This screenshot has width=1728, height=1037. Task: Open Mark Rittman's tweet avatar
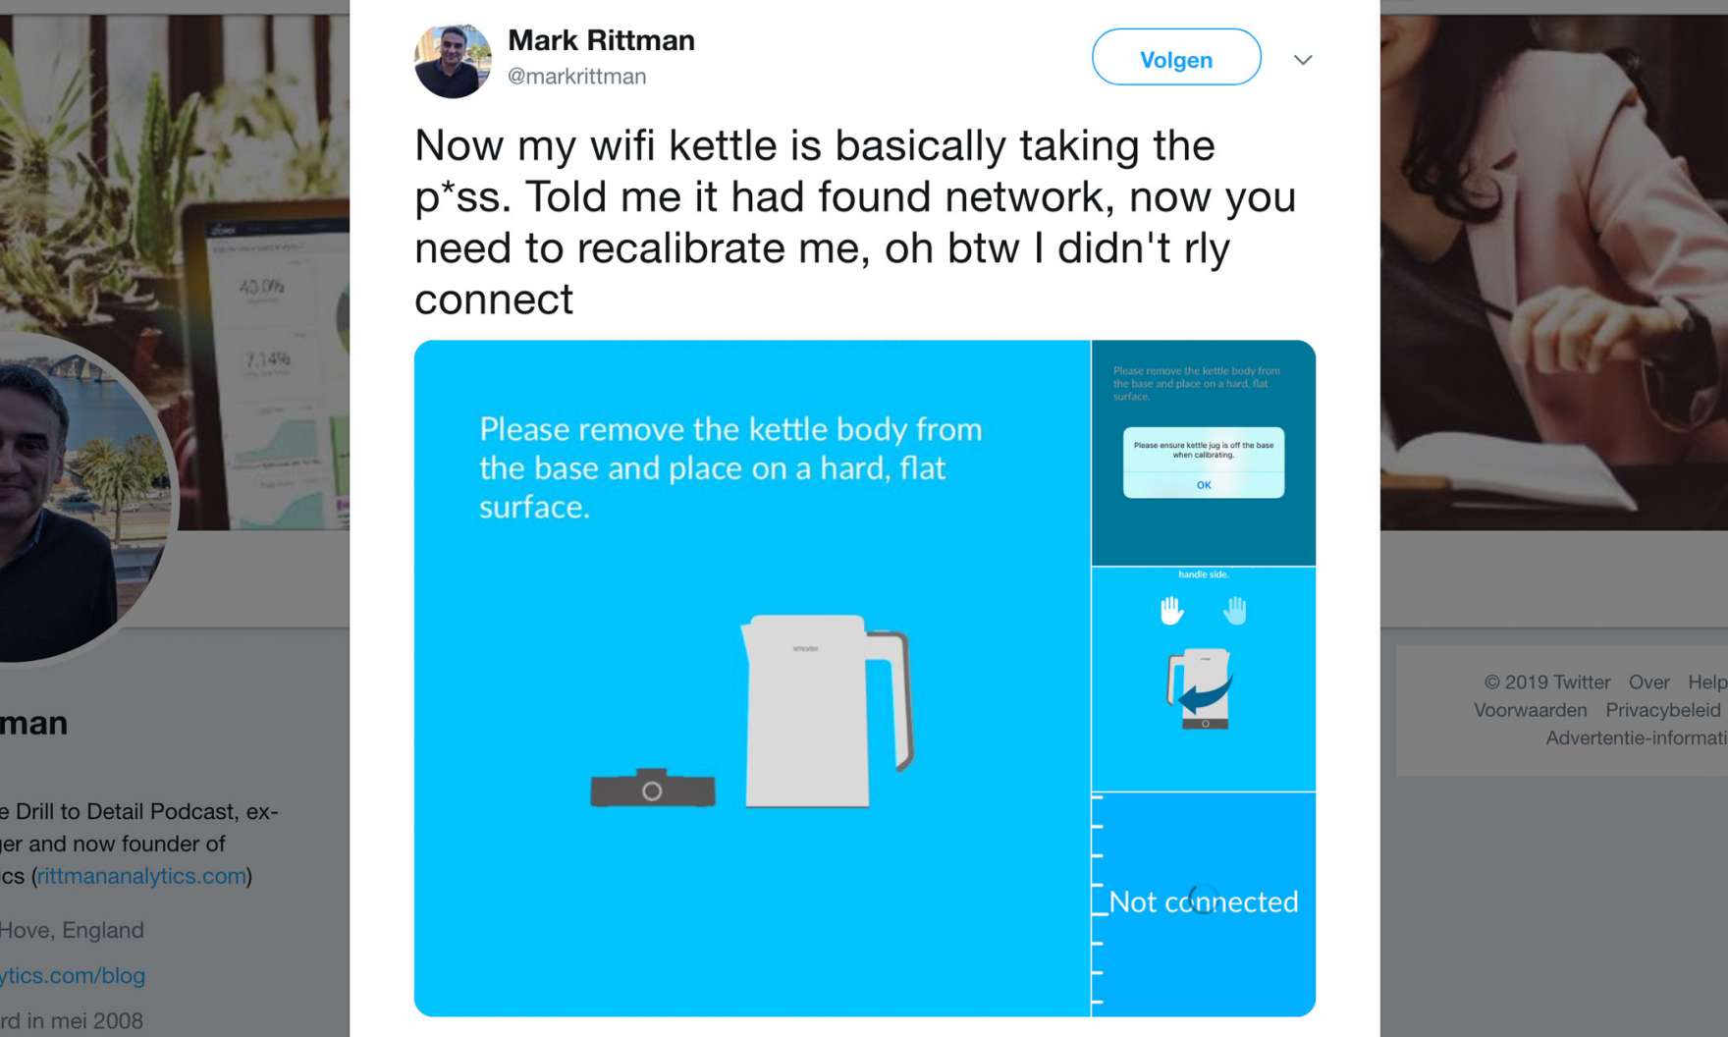[x=453, y=61]
